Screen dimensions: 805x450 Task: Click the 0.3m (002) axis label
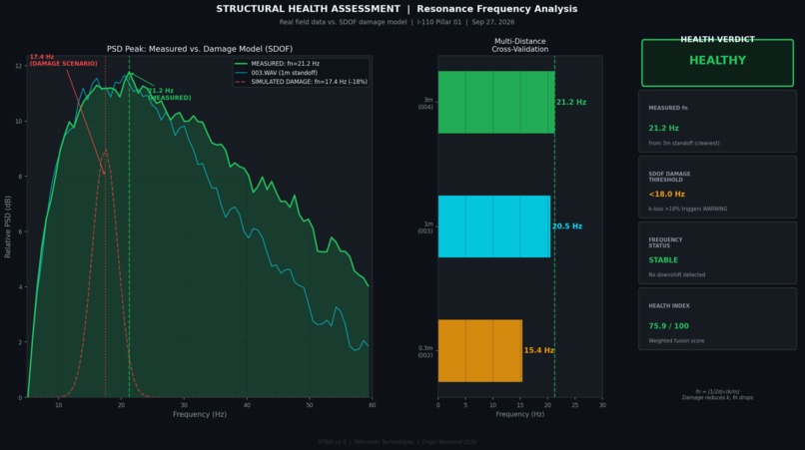coord(425,351)
